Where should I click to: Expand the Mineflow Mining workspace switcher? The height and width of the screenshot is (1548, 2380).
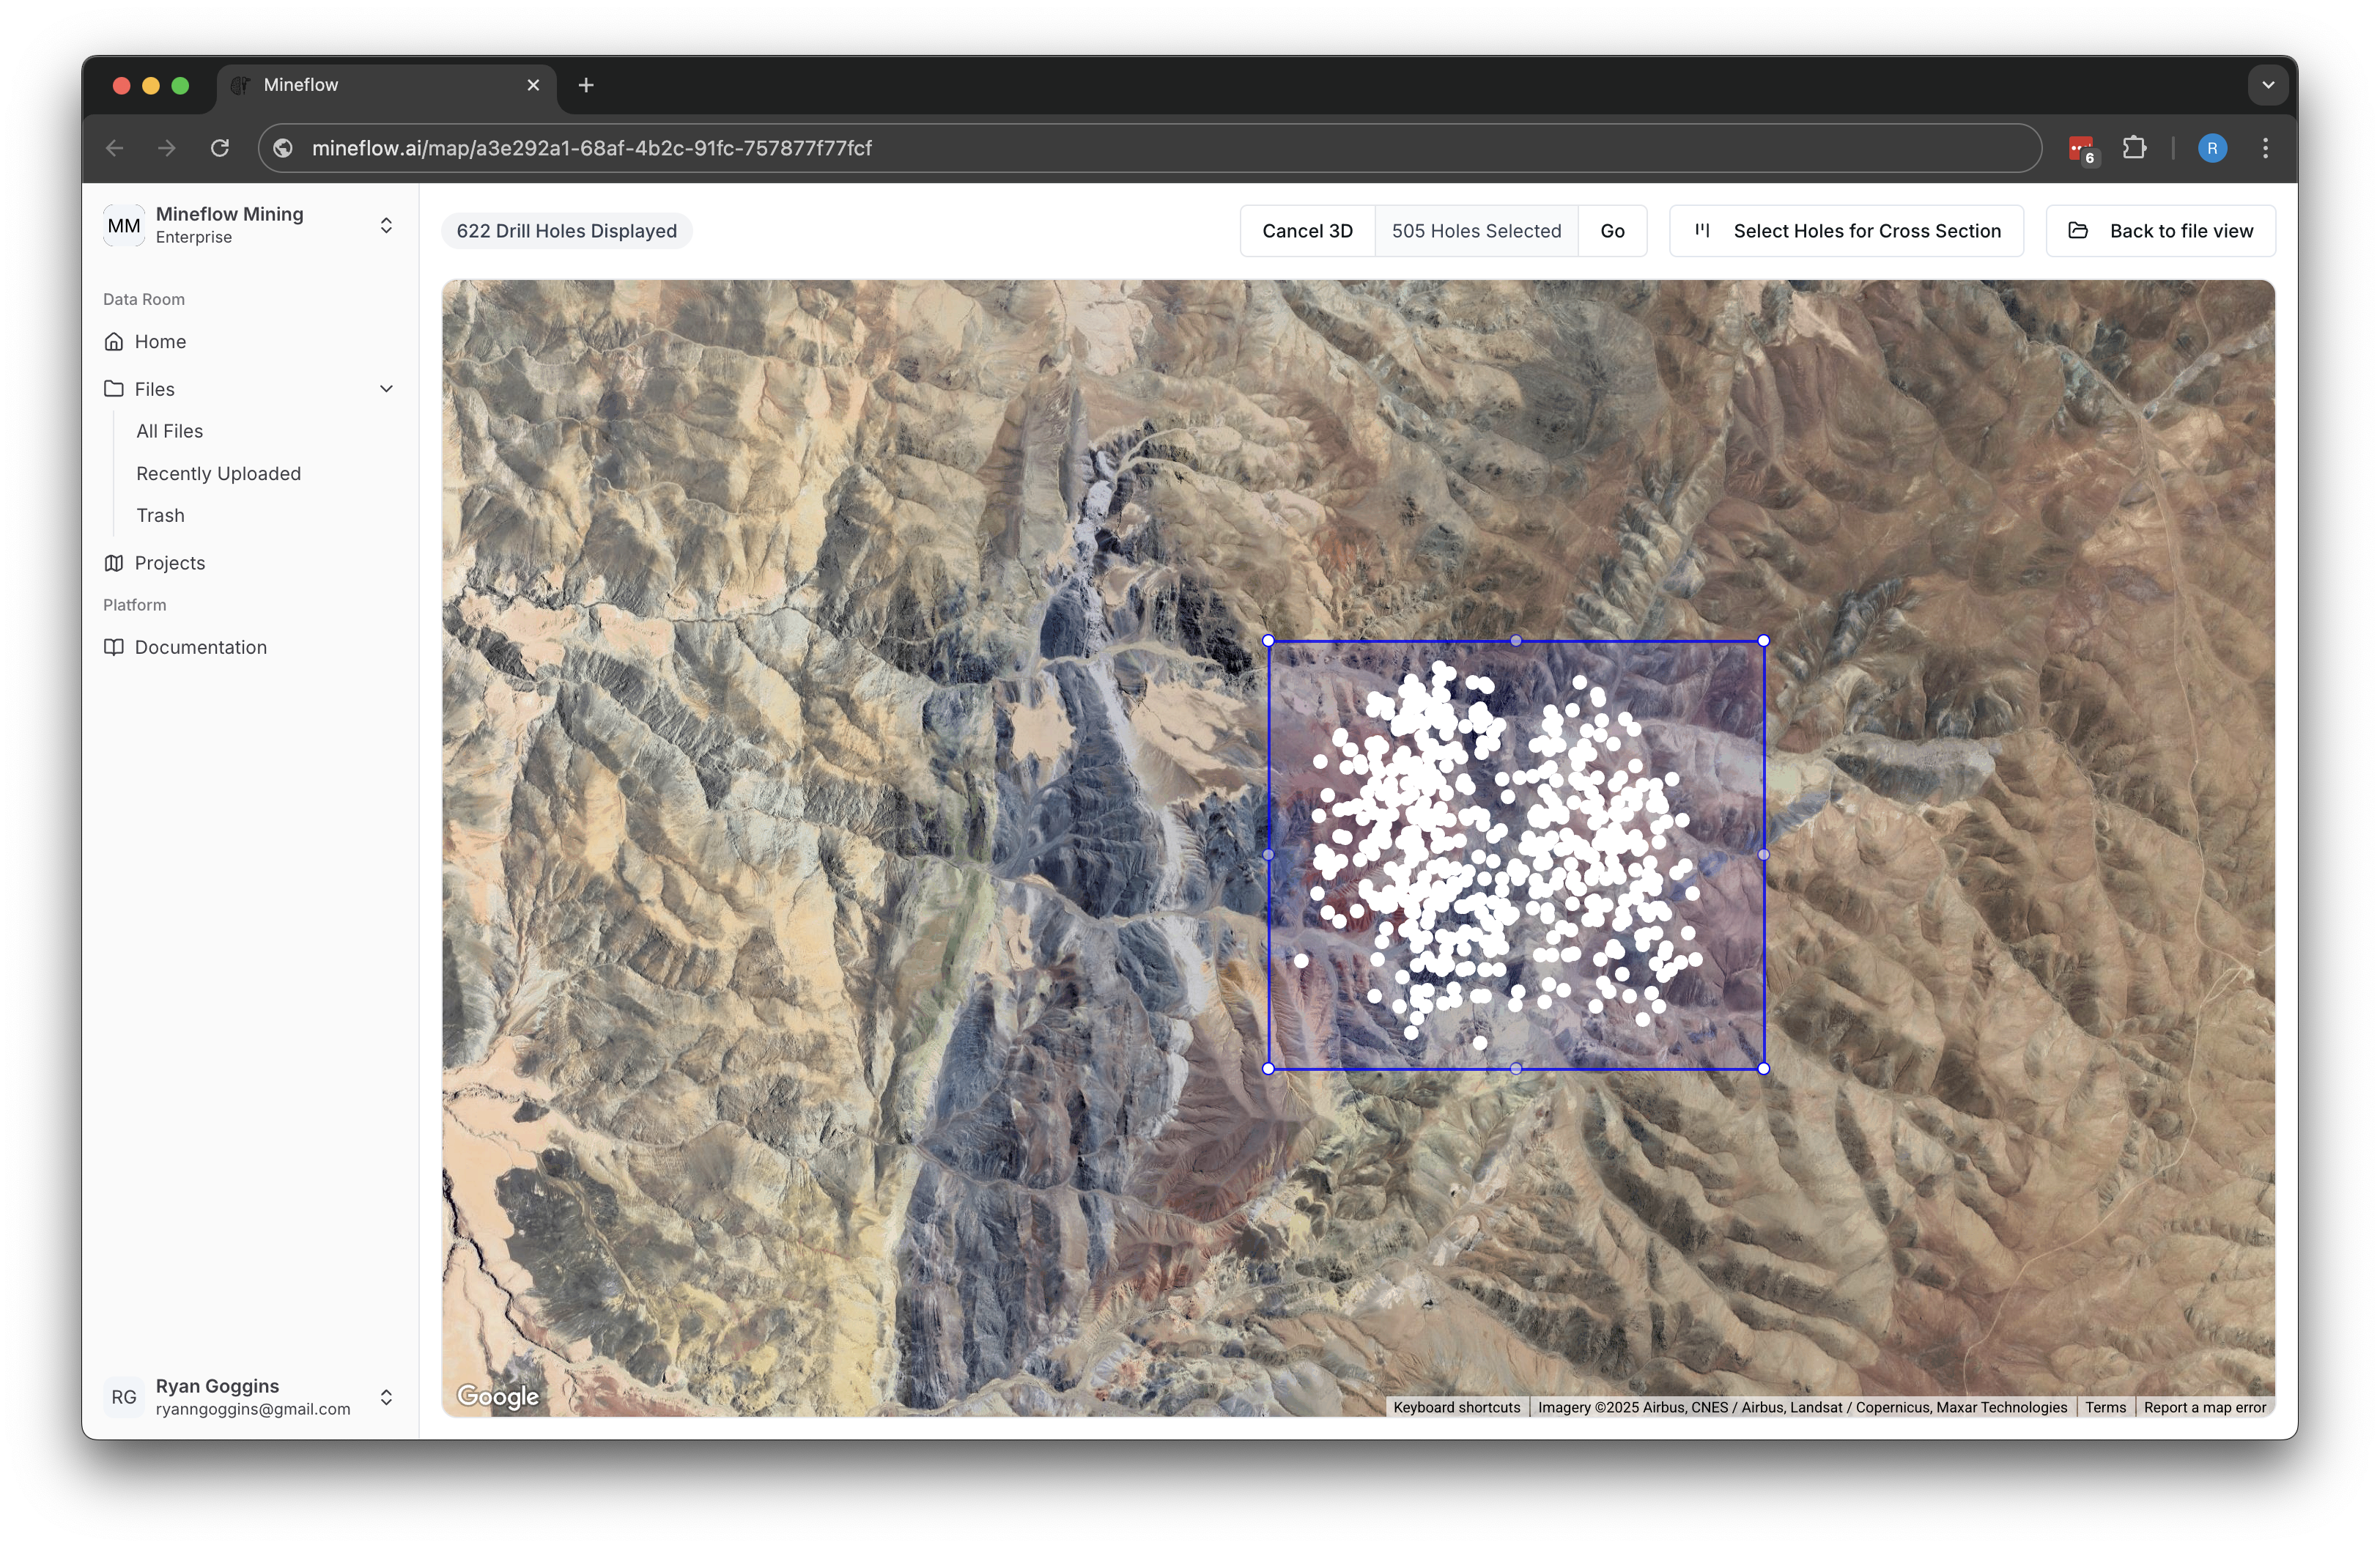[x=386, y=225]
